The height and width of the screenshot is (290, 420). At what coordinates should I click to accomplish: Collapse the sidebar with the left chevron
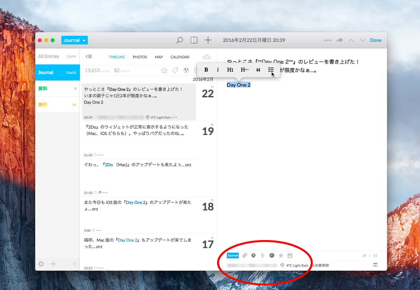[74, 264]
